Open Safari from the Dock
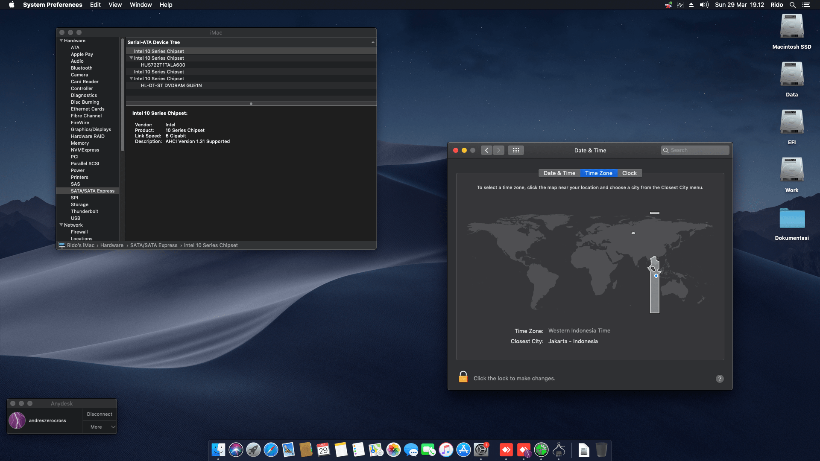The image size is (820, 461). pos(271,449)
